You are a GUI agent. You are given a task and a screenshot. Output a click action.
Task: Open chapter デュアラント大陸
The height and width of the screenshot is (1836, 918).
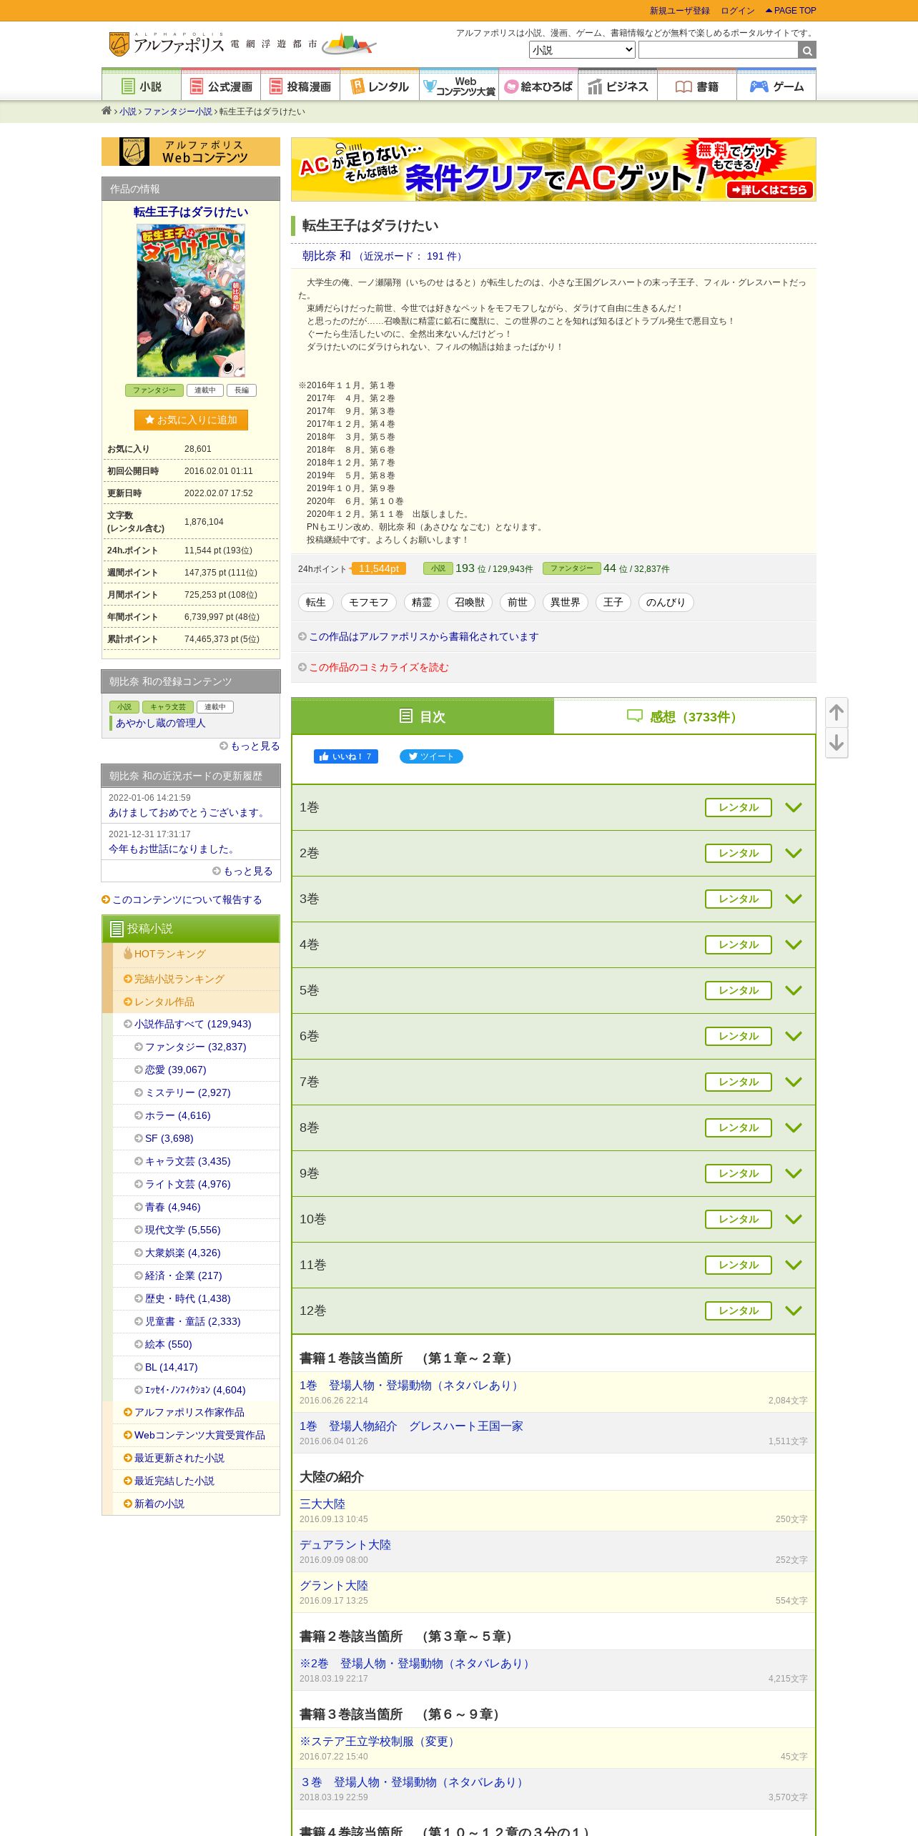345,1544
